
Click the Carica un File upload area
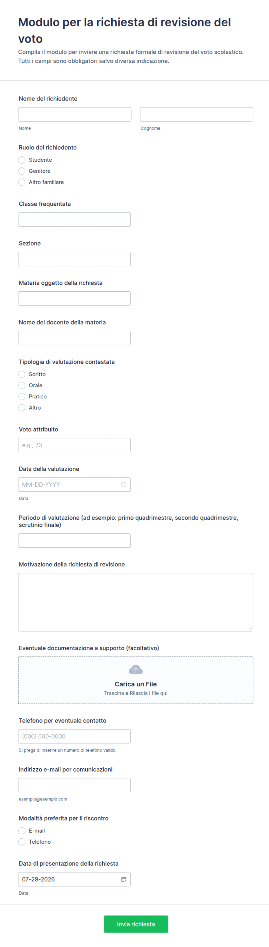point(136,680)
